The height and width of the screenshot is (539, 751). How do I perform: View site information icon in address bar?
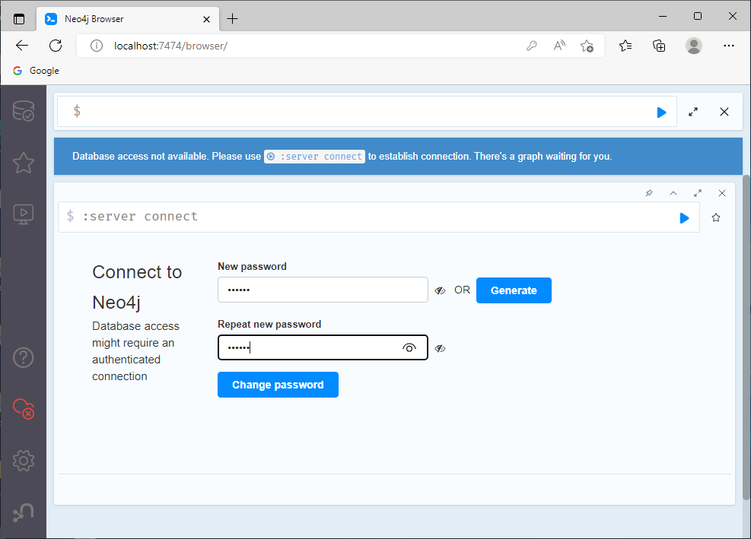97,46
